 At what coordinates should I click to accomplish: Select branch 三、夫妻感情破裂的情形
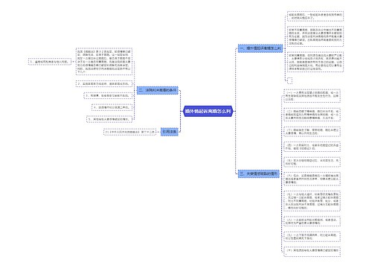pyautogui.click(x=259, y=173)
